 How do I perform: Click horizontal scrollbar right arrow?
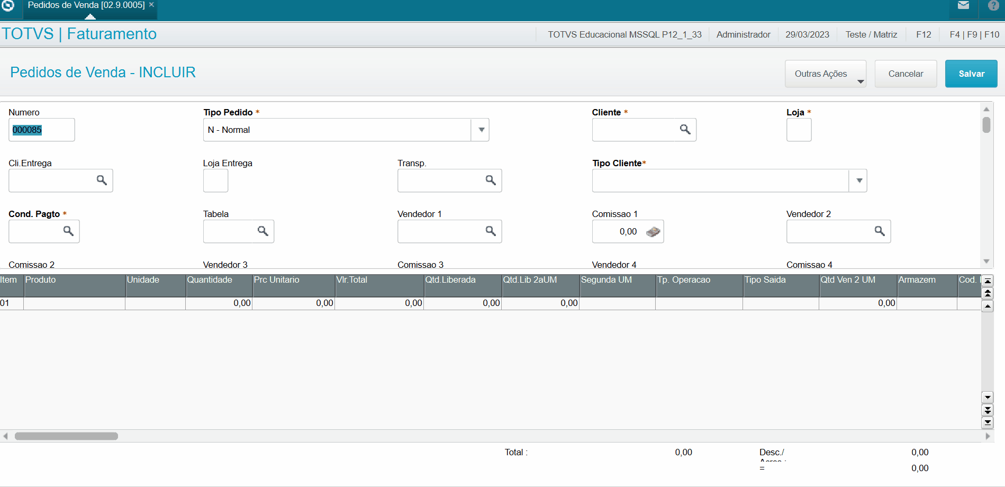pyautogui.click(x=988, y=436)
